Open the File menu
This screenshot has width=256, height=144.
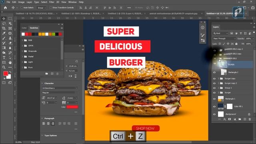[8, 2]
